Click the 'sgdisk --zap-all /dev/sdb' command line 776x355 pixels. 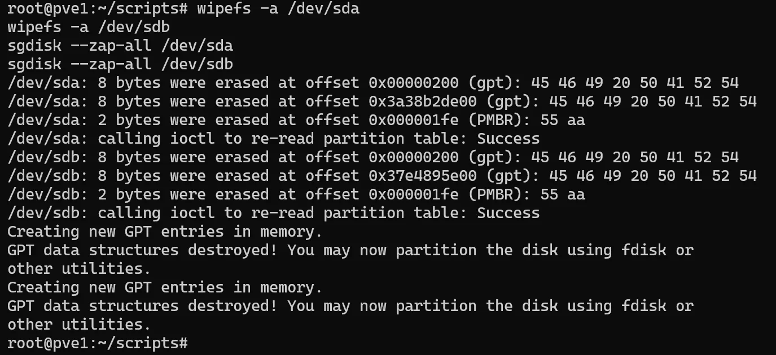pyautogui.click(x=120, y=65)
